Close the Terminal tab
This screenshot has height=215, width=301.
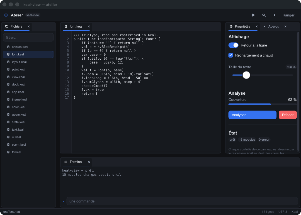89,162
